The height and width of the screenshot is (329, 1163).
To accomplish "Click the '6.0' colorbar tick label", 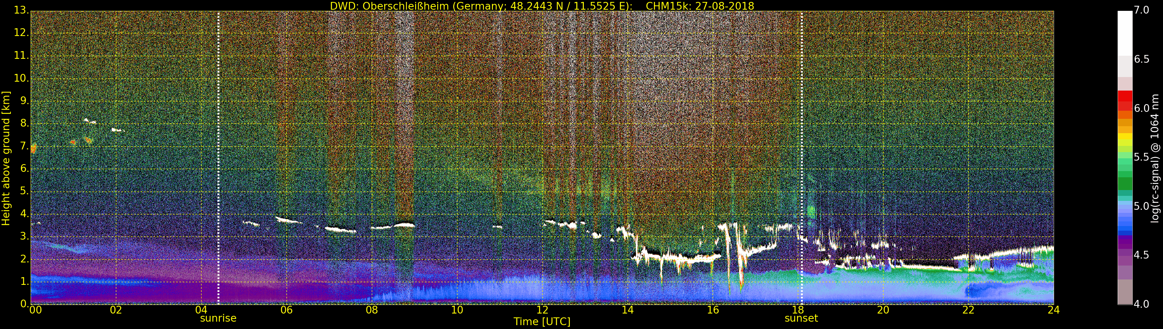I will coord(1141,108).
